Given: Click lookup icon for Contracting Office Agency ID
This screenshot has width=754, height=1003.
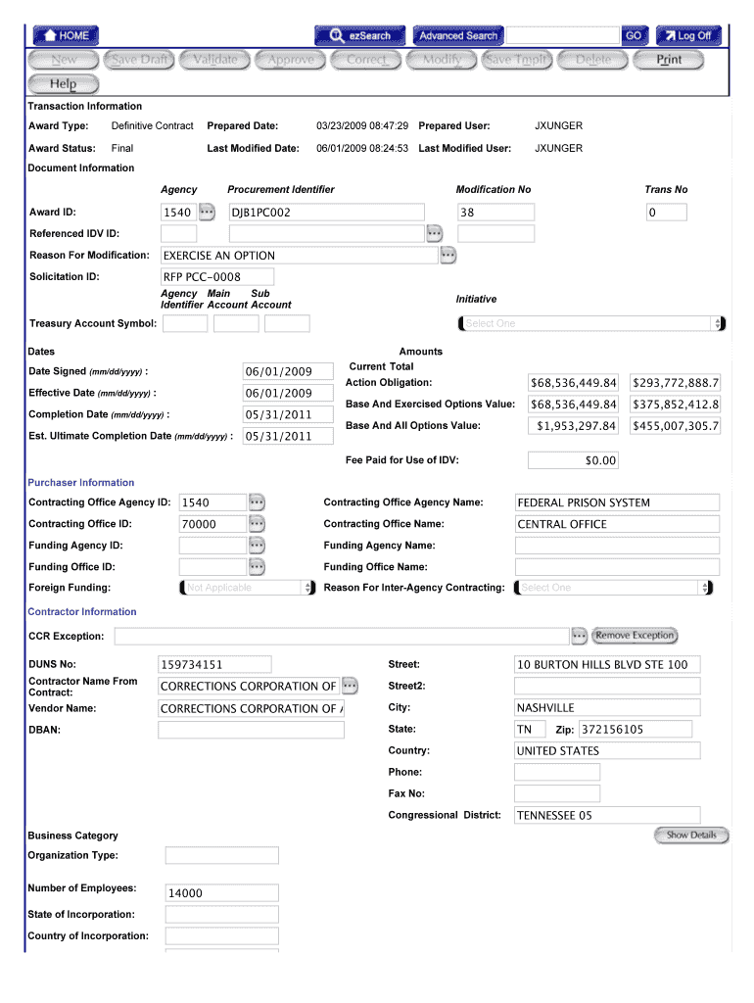Looking at the screenshot, I should click(x=257, y=502).
